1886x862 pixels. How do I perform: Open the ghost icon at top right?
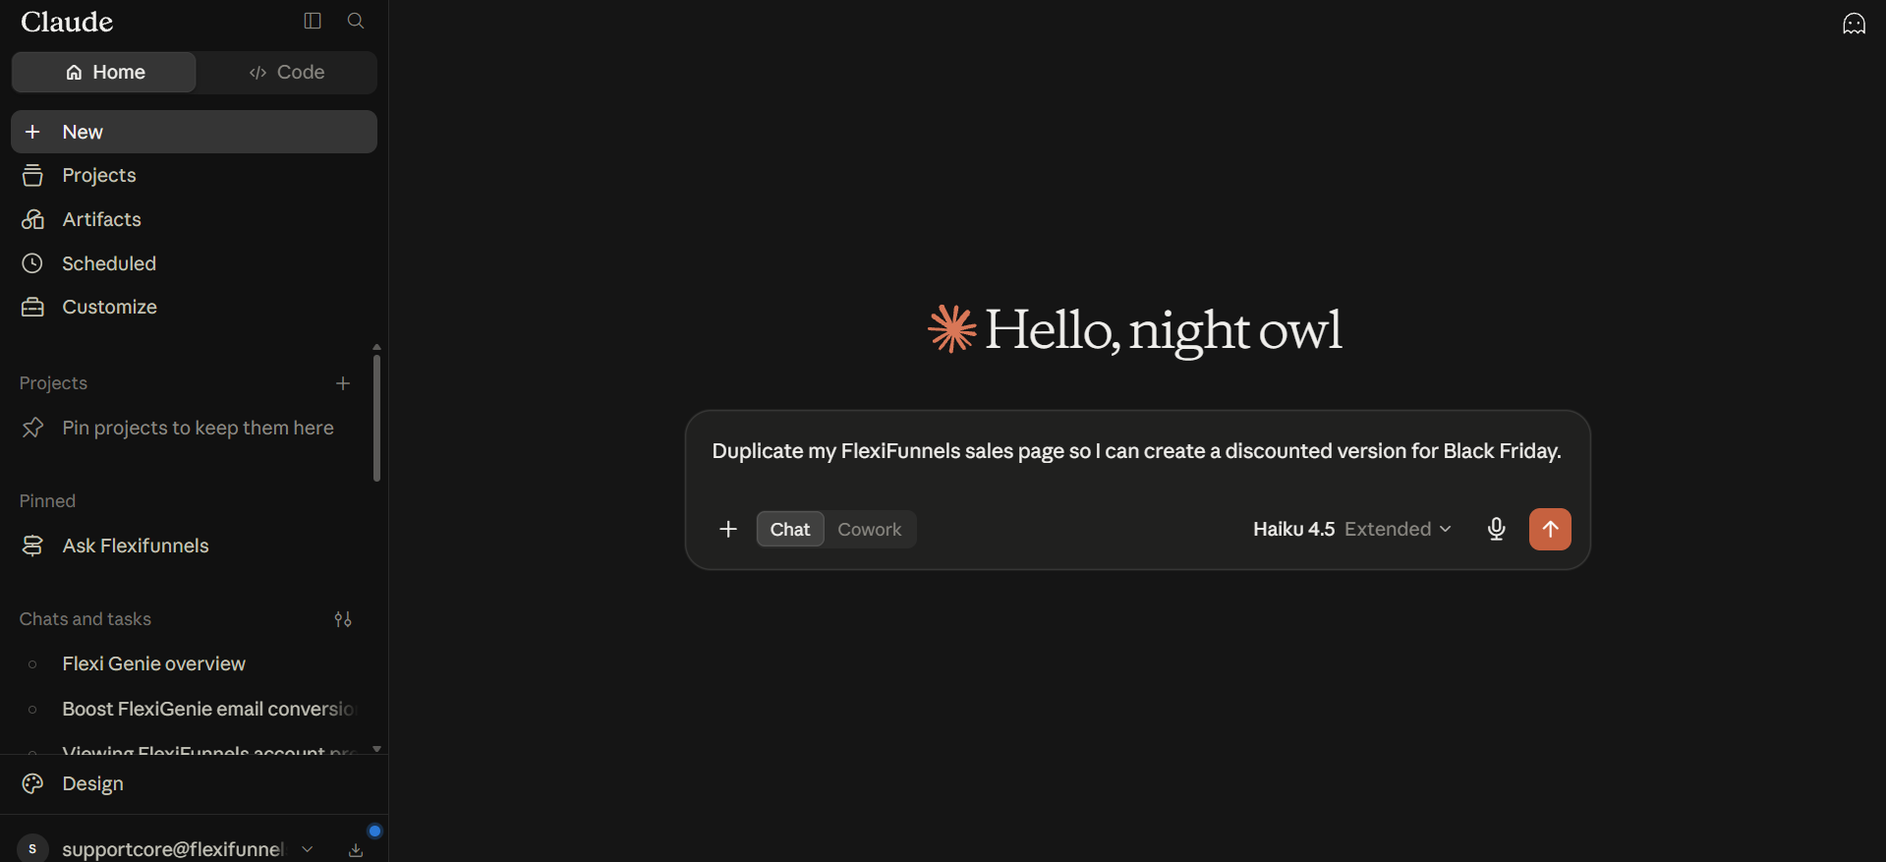[x=1854, y=24]
